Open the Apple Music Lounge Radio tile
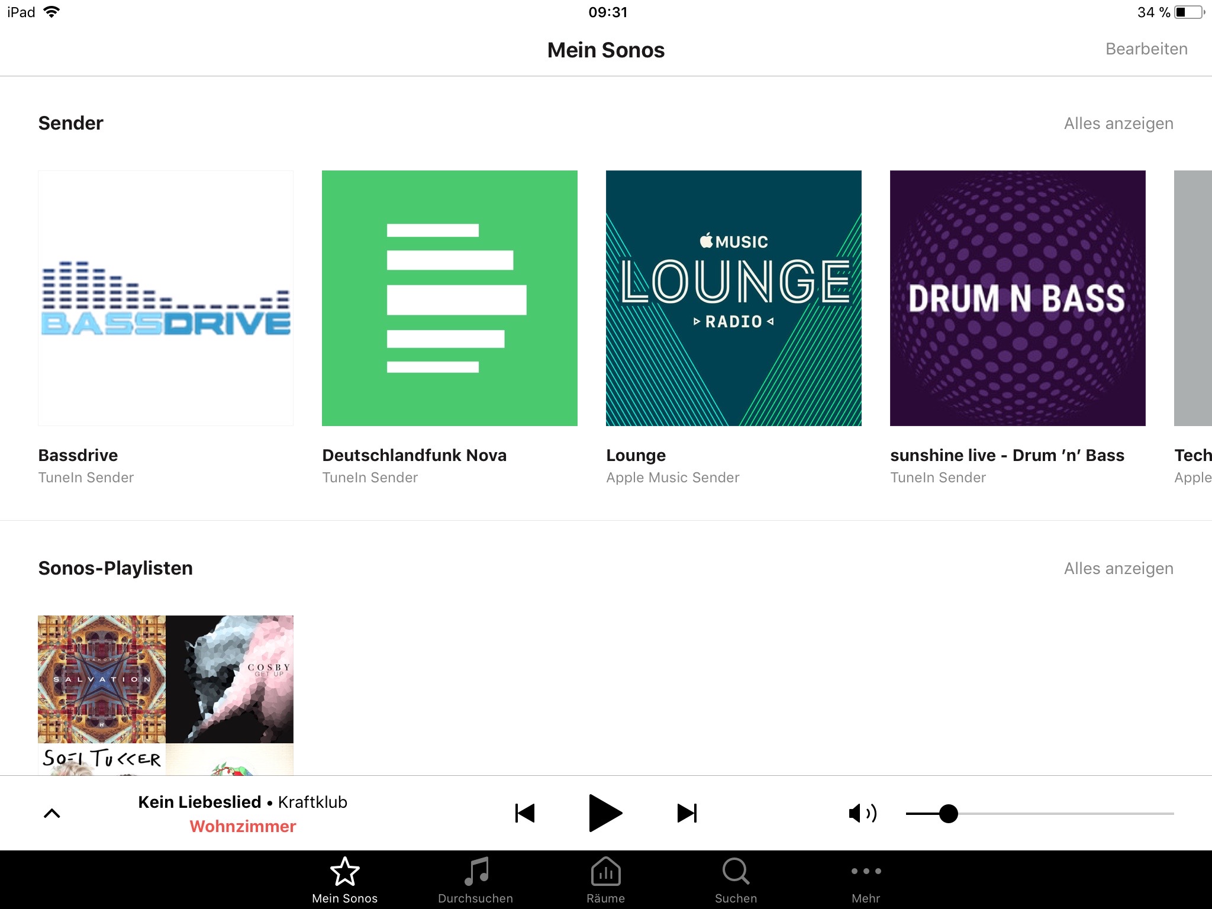 (x=734, y=298)
